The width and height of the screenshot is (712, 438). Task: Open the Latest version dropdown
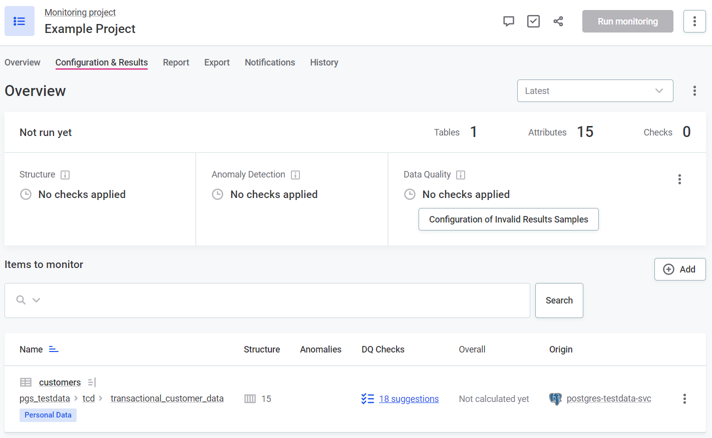595,91
